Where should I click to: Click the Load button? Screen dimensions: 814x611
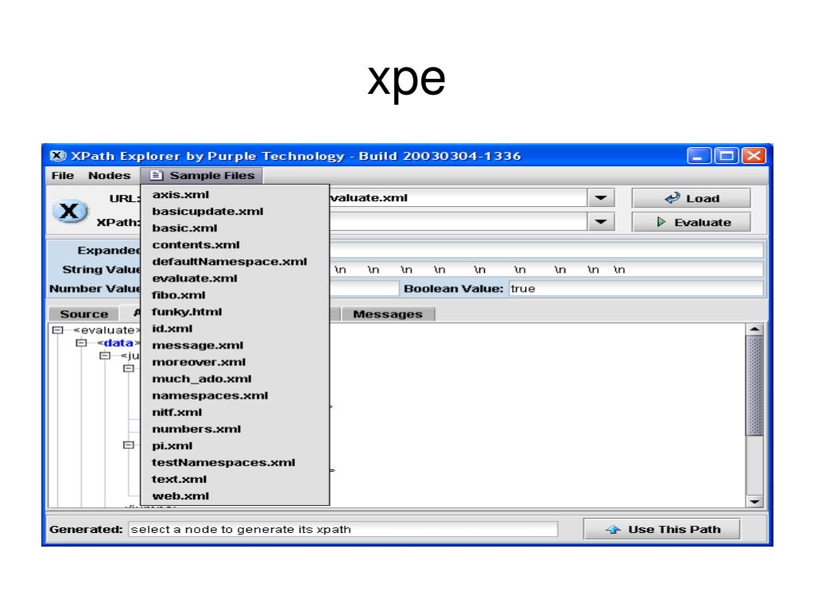pyautogui.click(x=691, y=198)
